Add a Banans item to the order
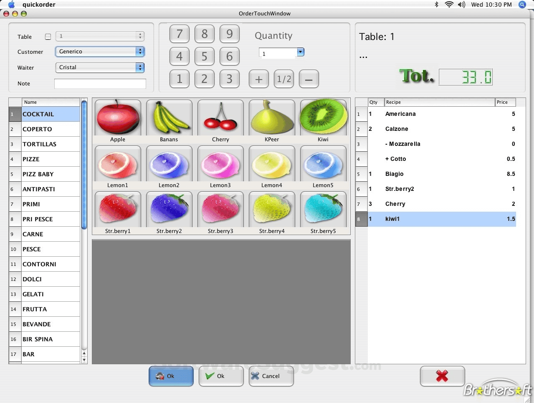 point(169,117)
